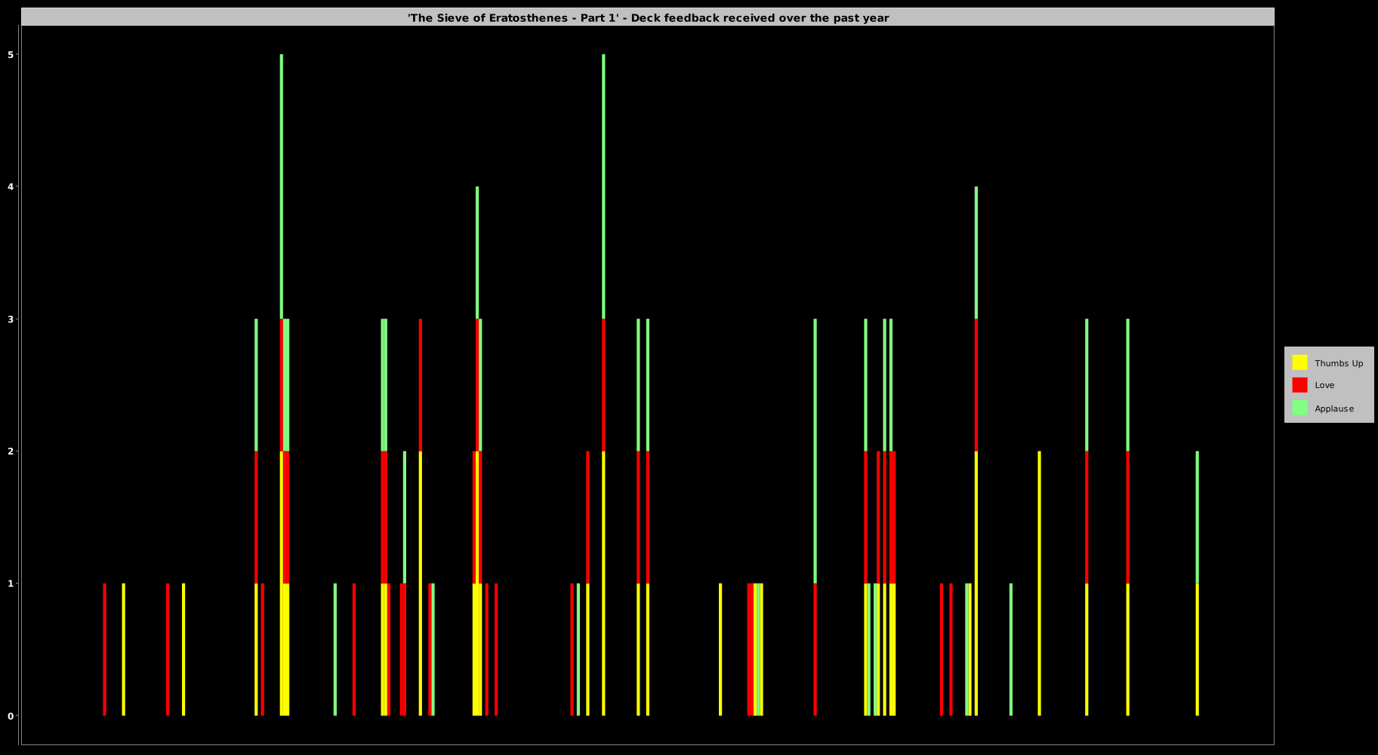Click the y-axis label 0
Image resolution: width=1378 pixels, height=755 pixels.
pos(11,716)
